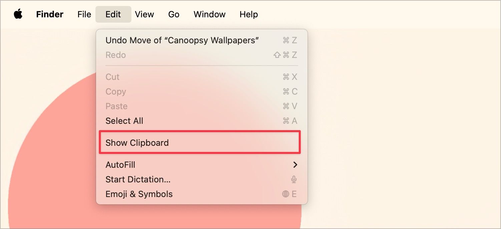
Task: Click the globe icon beside Emoji & Symbols
Action: click(x=286, y=194)
